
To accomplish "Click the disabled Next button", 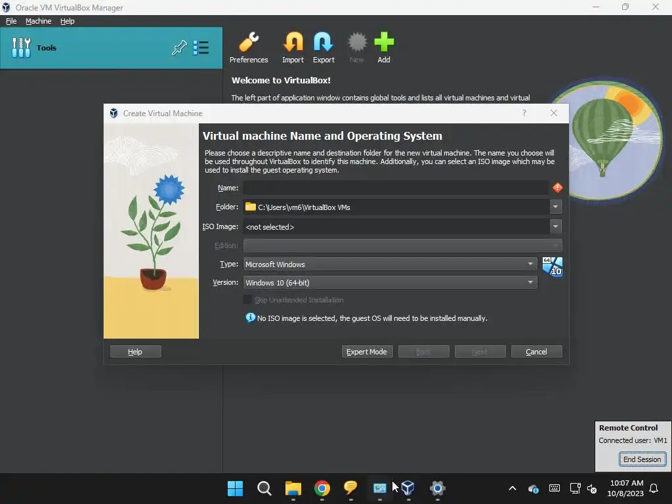I will tap(480, 352).
